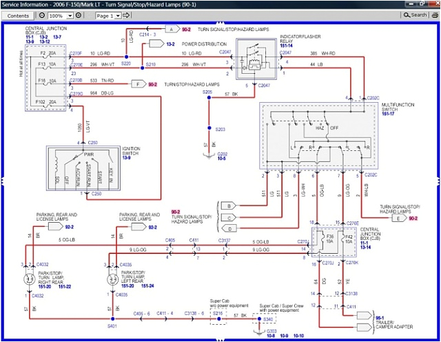Viewport: 441px width, 342px height.
Task: Click the zoom out minus icon
Action: pos(42,15)
